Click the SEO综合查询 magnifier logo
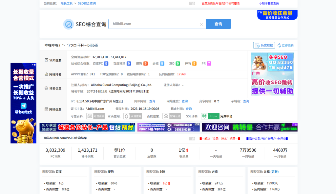 68,24
